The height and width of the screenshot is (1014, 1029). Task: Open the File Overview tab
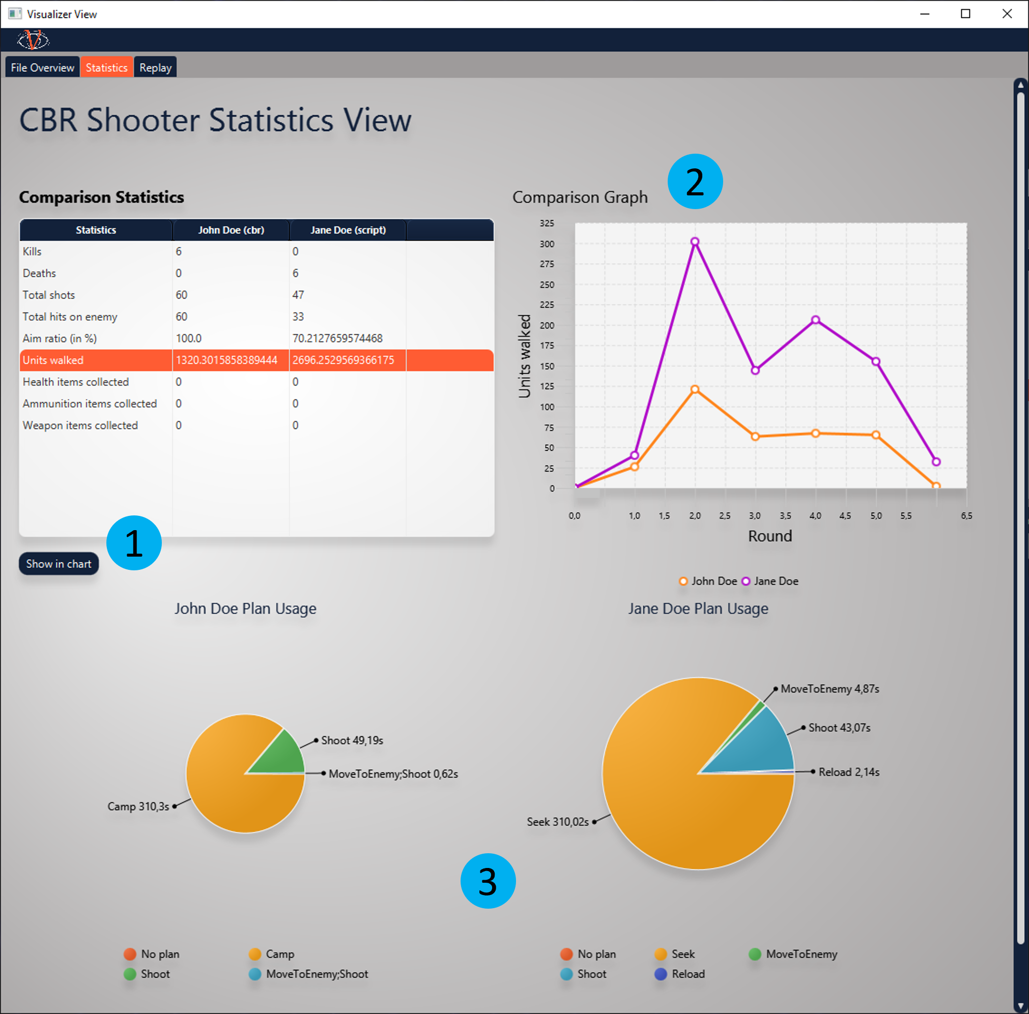43,68
